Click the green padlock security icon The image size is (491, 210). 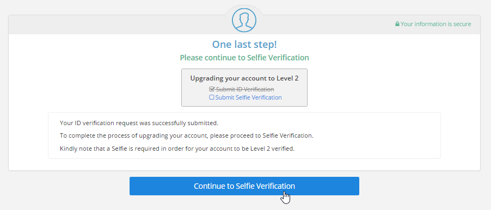(x=397, y=24)
